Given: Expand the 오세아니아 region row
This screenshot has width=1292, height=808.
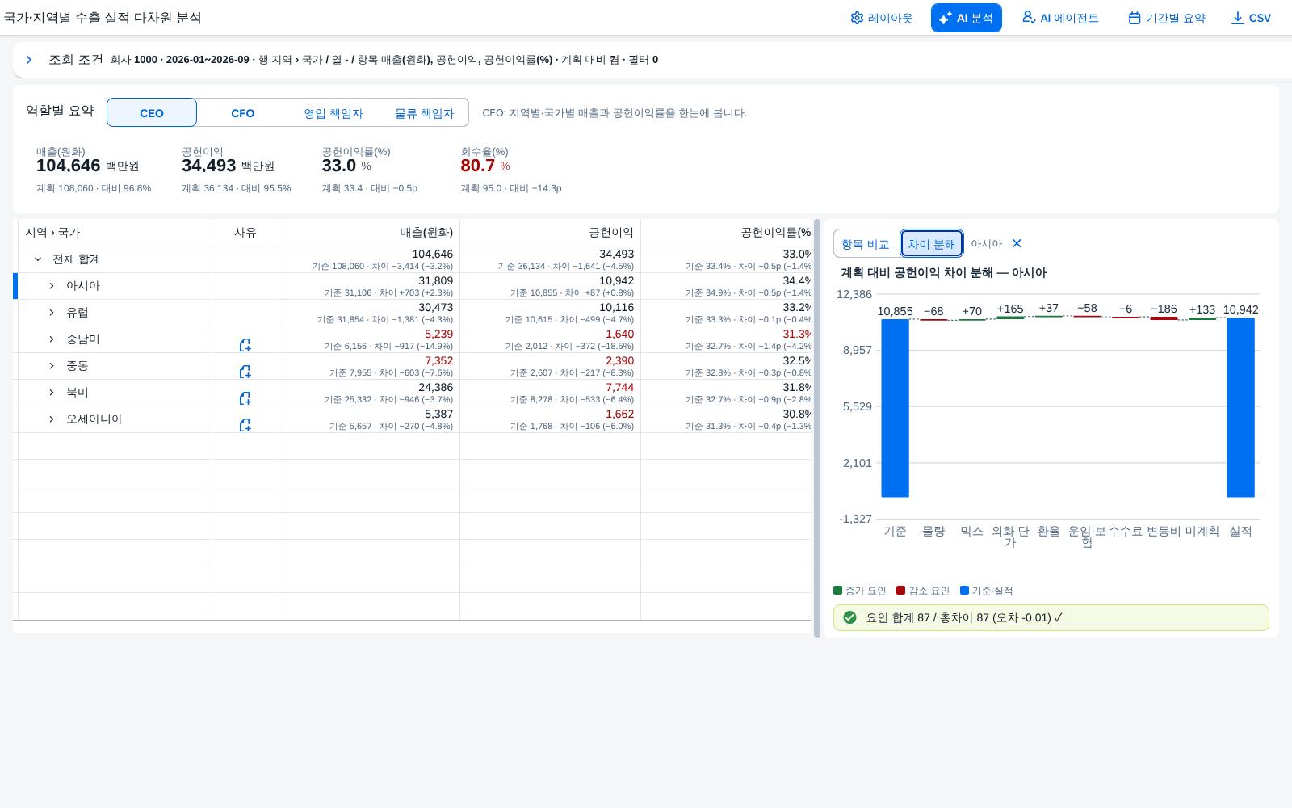Looking at the screenshot, I should point(52,419).
